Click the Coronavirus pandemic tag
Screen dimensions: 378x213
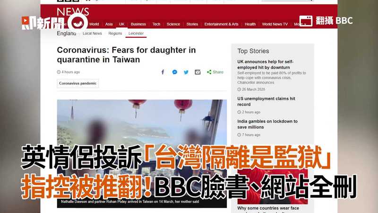pyautogui.click(x=77, y=83)
